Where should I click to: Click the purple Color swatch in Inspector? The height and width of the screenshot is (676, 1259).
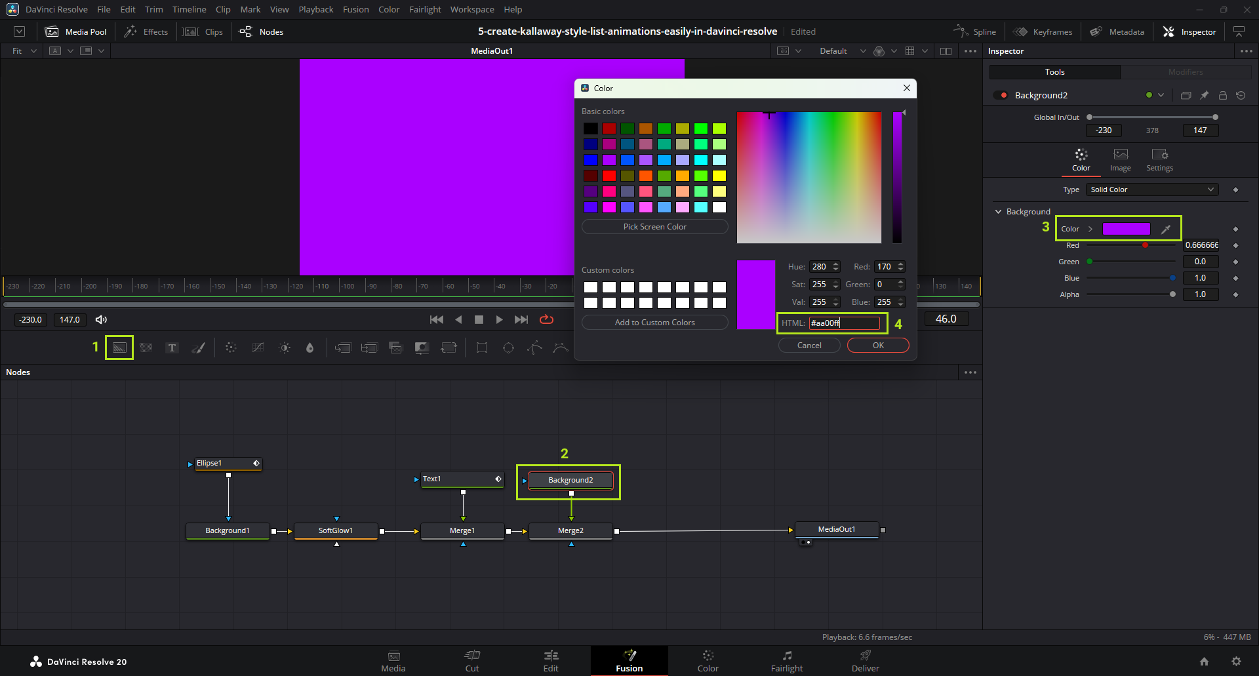tap(1126, 229)
